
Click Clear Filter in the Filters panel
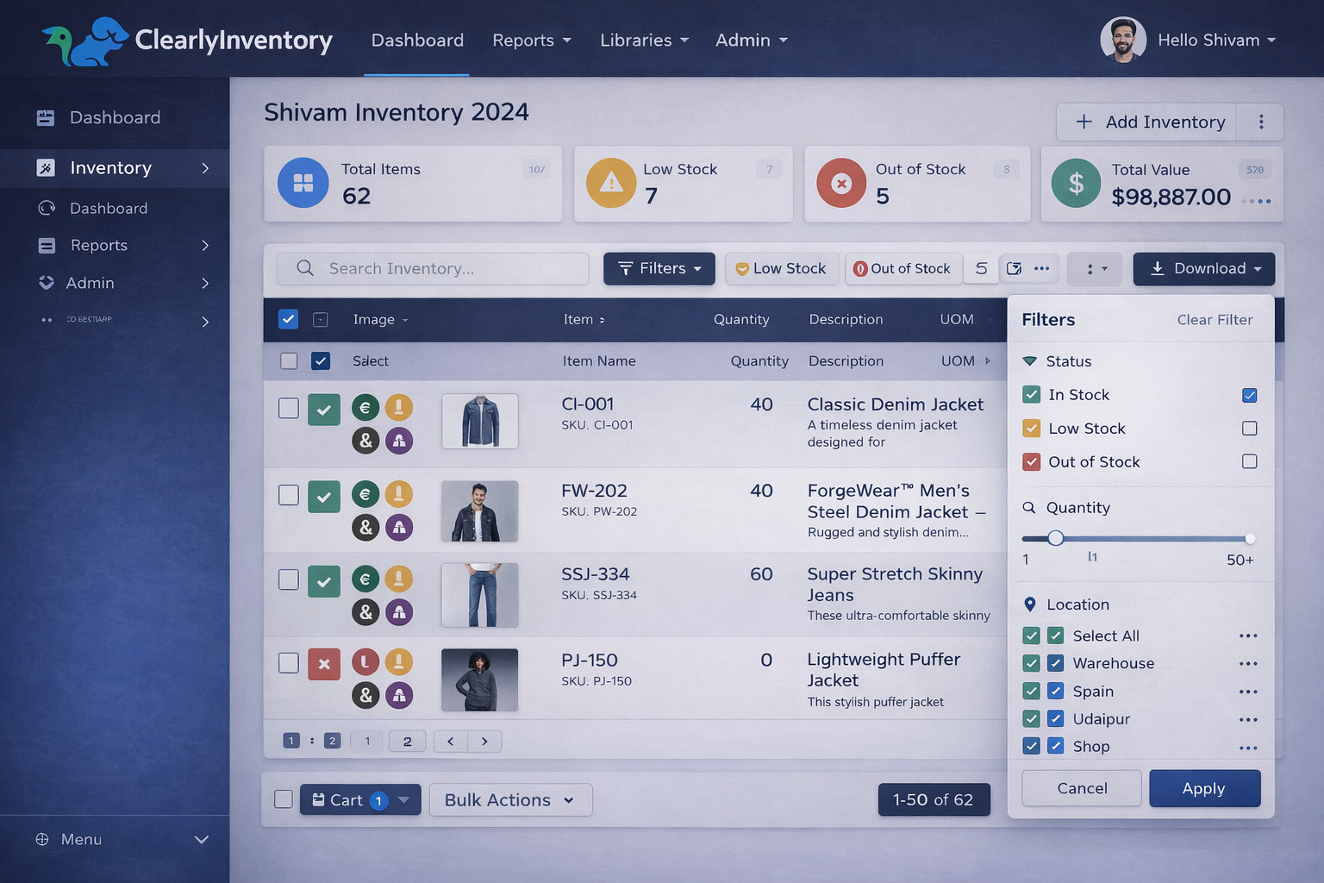(1215, 319)
